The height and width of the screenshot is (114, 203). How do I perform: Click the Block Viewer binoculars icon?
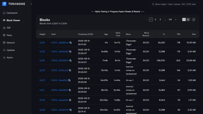coord(4,20)
